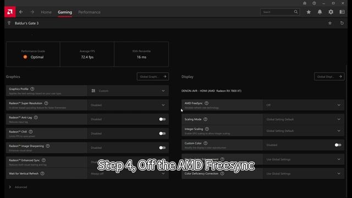Open Scaling Mode dropdown

tap(304, 119)
